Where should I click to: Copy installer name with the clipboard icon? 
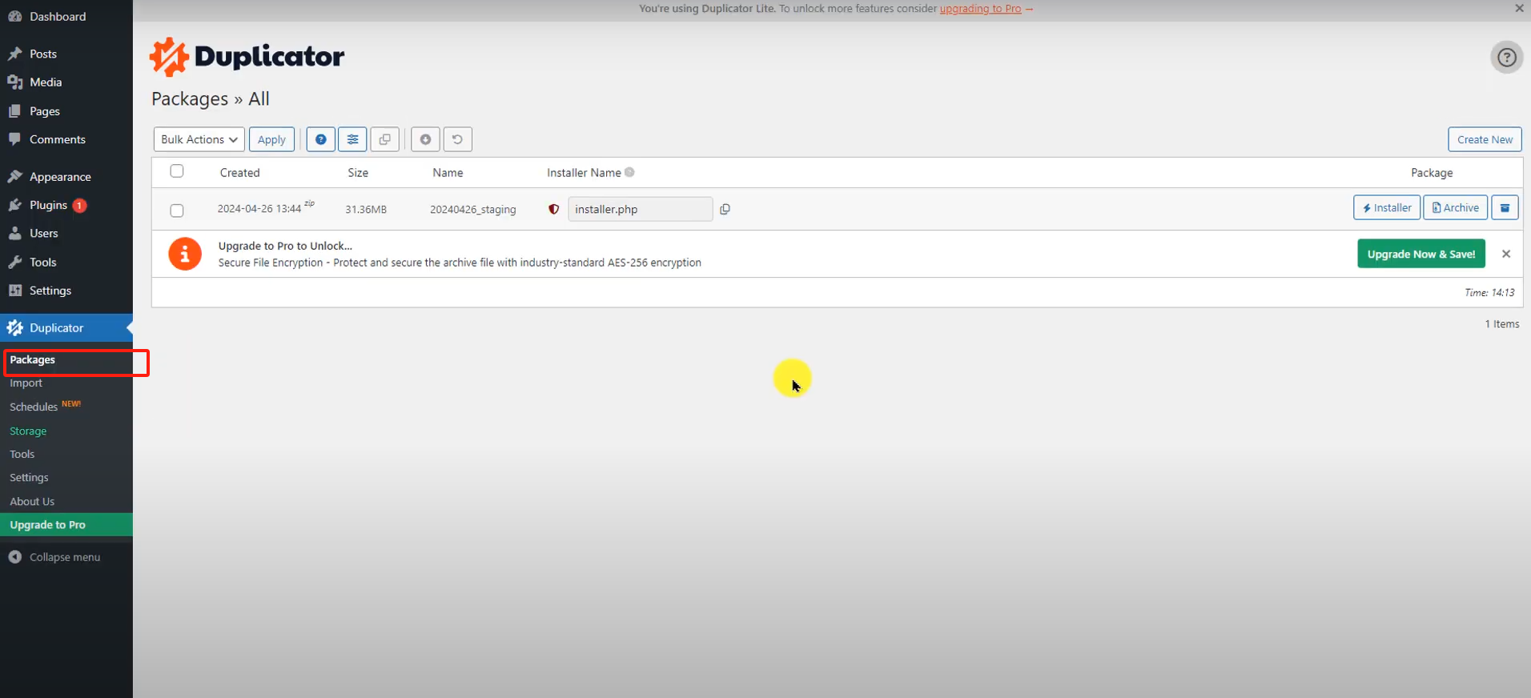725,209
